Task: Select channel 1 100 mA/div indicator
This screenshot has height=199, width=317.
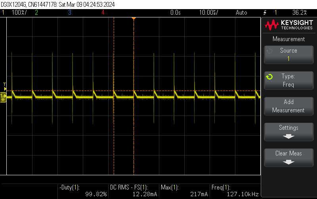Action: pos(15,13)
